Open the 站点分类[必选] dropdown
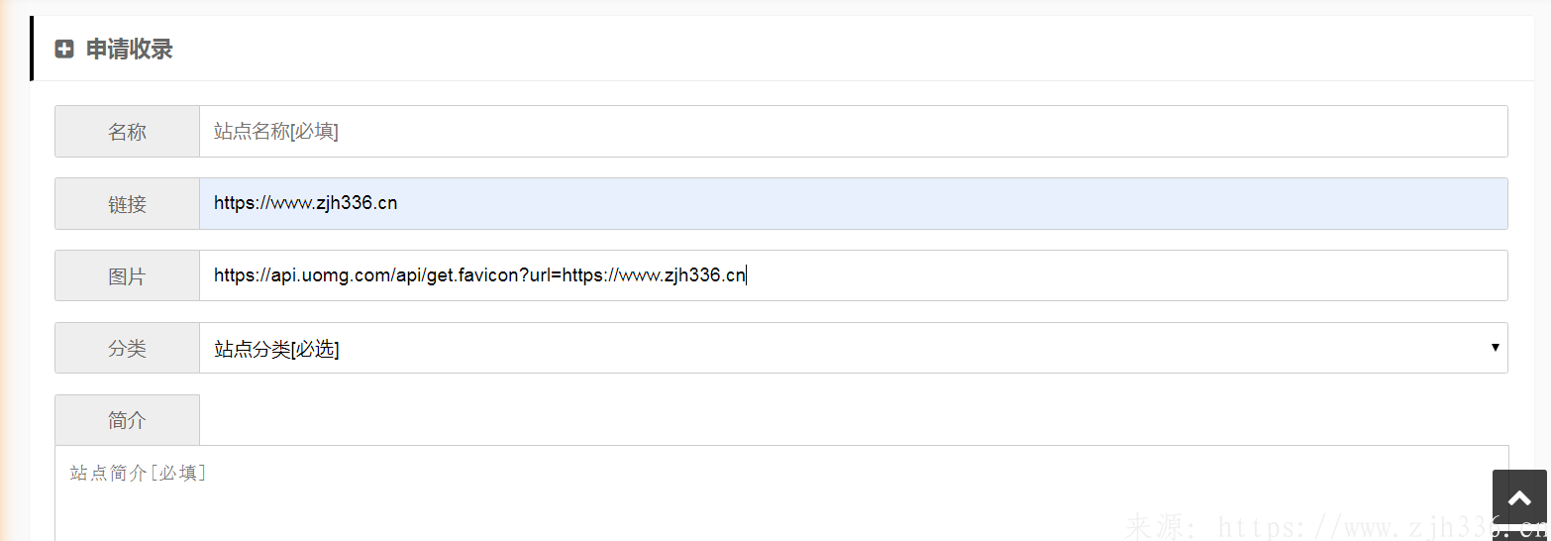This screenshot has height=541, width=1551. 853,348
